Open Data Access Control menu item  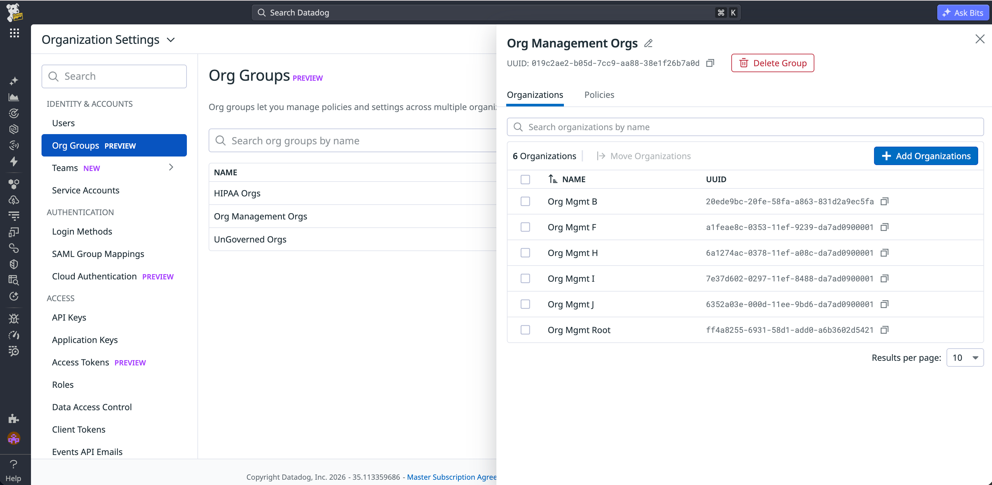(x=114, y=407)
